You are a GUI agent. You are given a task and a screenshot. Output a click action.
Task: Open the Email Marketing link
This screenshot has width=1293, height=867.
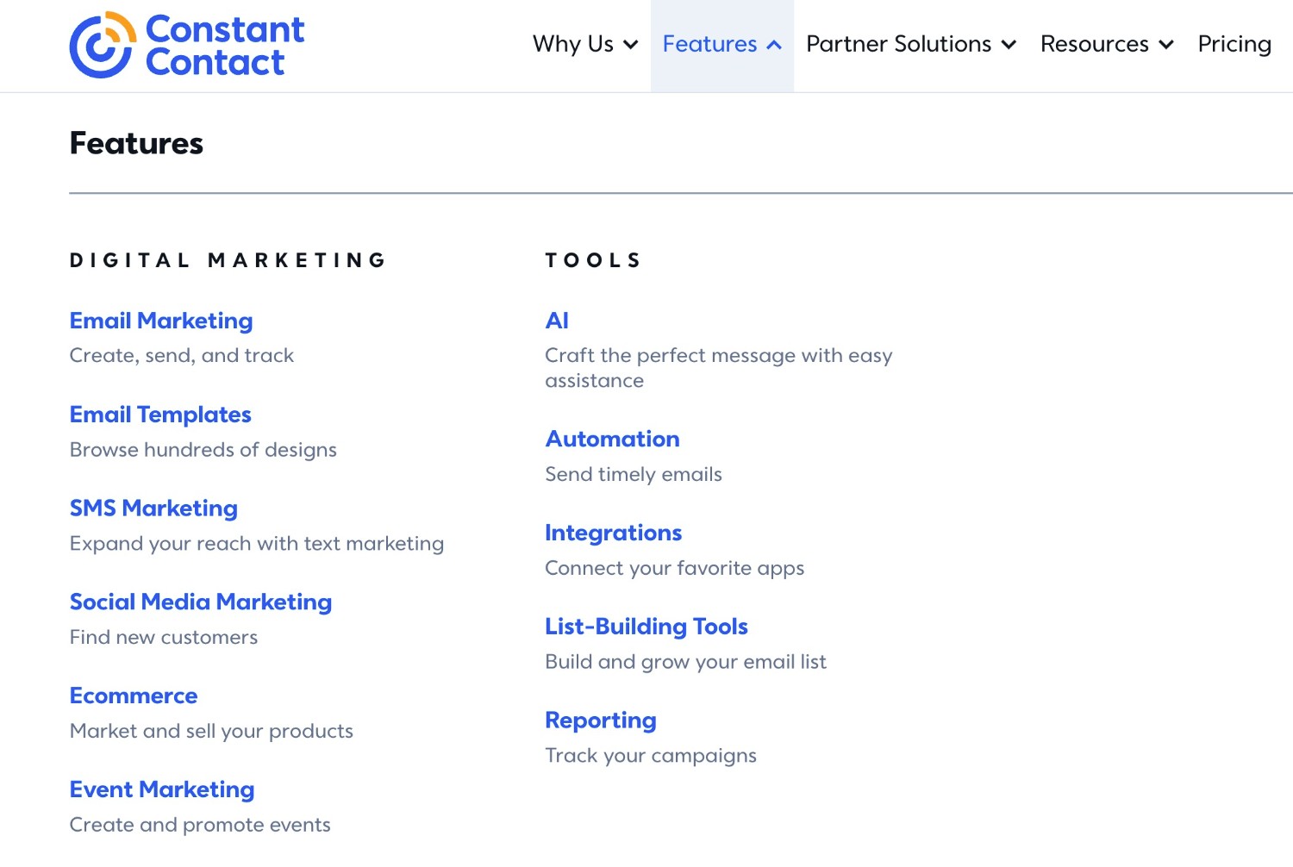[x=161, y=321]
